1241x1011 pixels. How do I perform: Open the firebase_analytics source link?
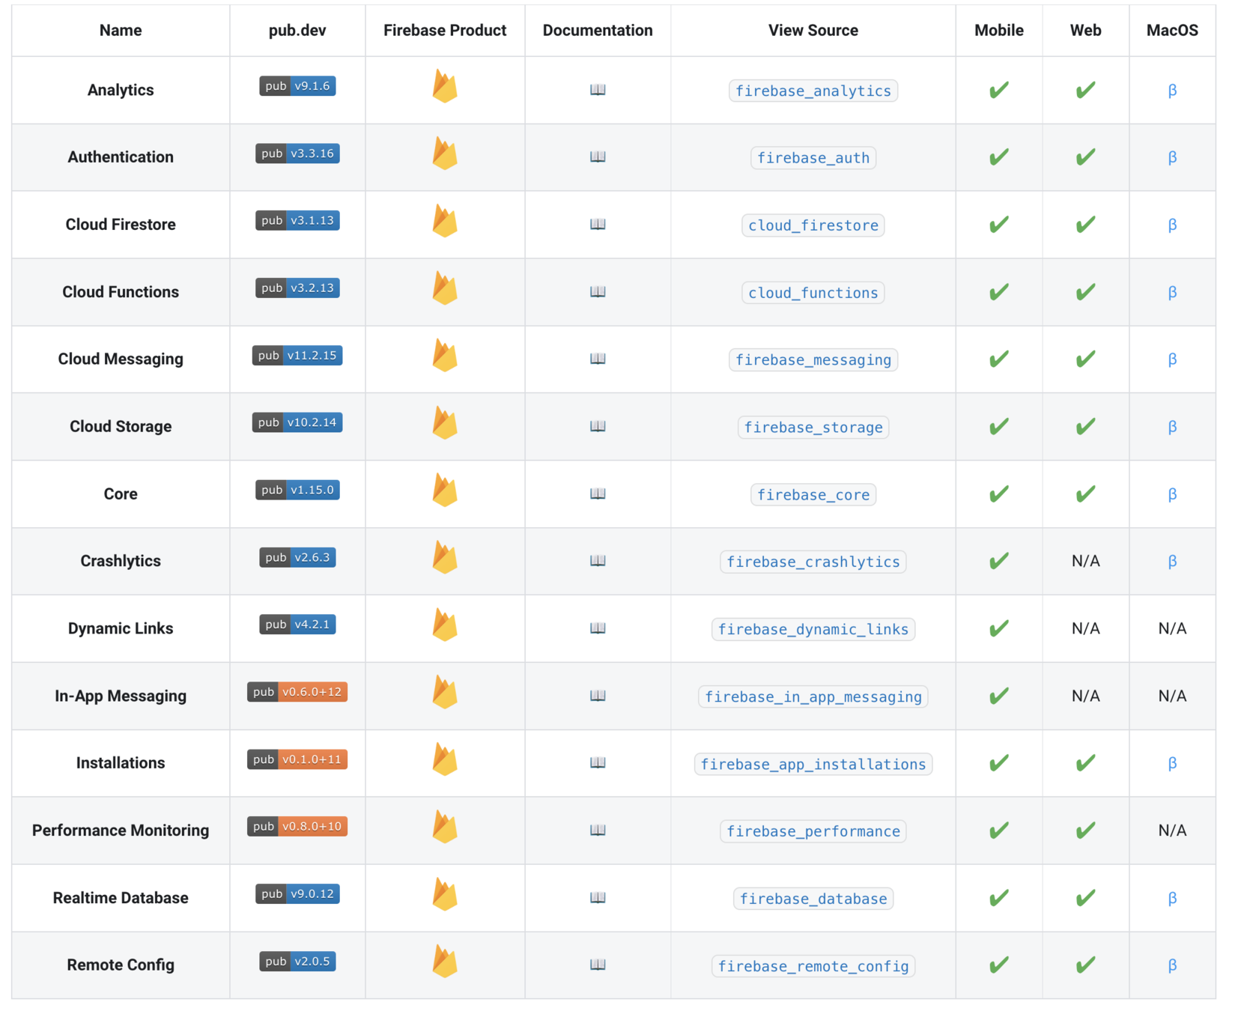813,91
